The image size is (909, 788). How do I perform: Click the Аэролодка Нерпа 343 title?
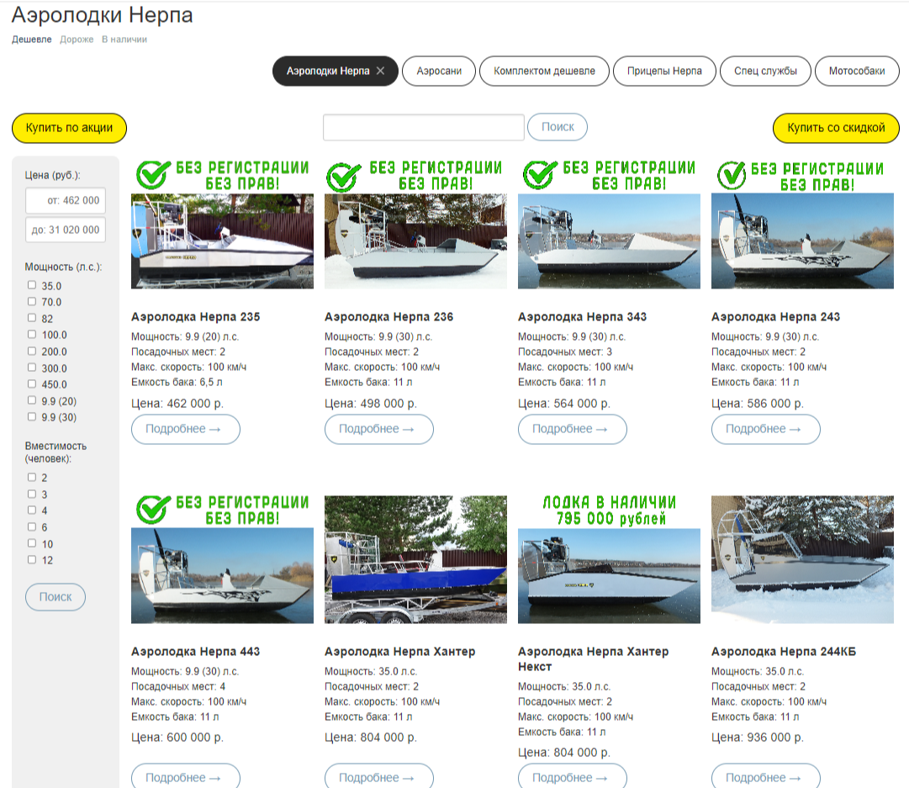(582, 316)
